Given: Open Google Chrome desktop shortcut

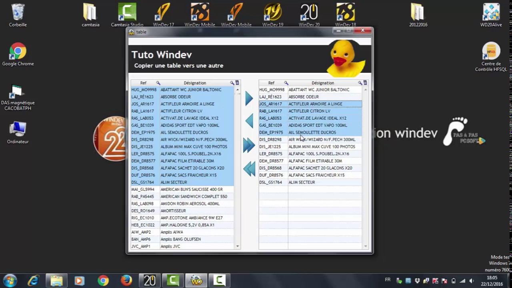Looking at the screenshot, I should click(x=18, y=55).
